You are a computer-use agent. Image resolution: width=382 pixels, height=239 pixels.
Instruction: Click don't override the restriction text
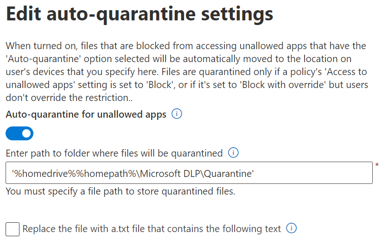tap(69, 98)
